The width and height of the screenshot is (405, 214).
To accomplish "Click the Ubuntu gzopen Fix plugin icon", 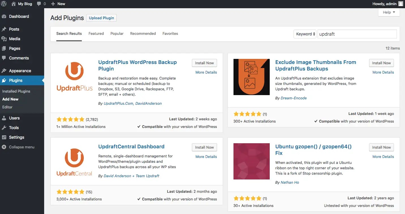I will coord(252,161).
